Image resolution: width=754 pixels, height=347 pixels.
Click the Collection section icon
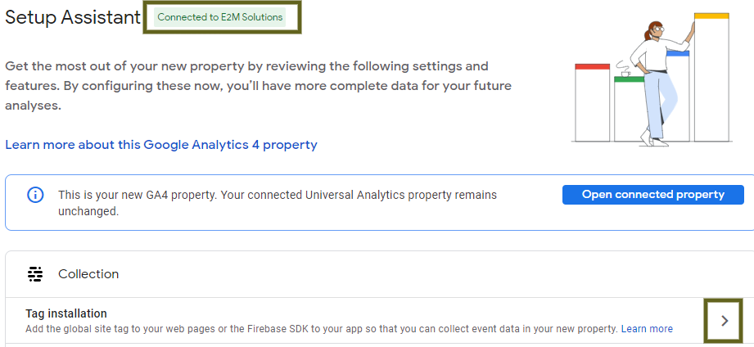[35, 274]
